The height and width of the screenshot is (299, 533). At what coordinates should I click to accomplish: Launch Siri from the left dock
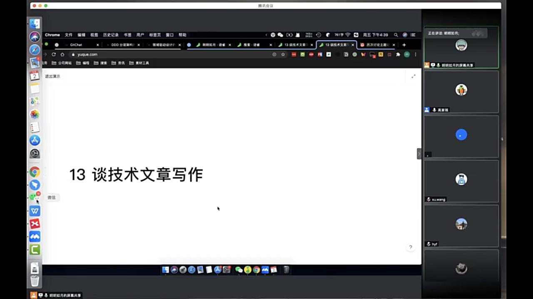click(35, 37)
